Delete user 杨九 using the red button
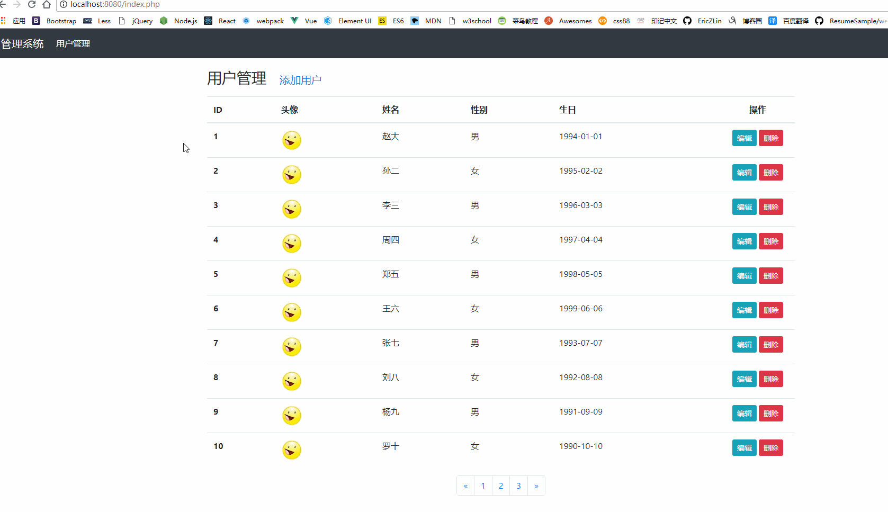 click(x=770, y=414)
